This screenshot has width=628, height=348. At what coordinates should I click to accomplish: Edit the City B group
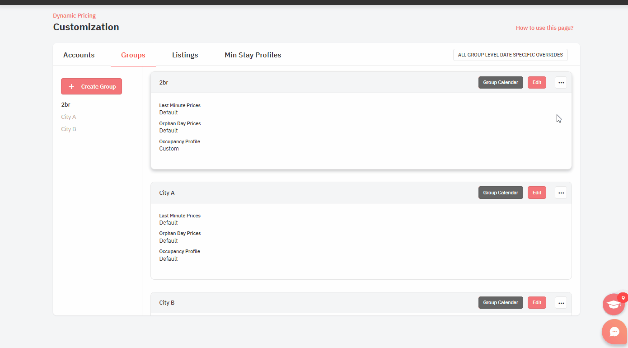(x=537, y=303)
